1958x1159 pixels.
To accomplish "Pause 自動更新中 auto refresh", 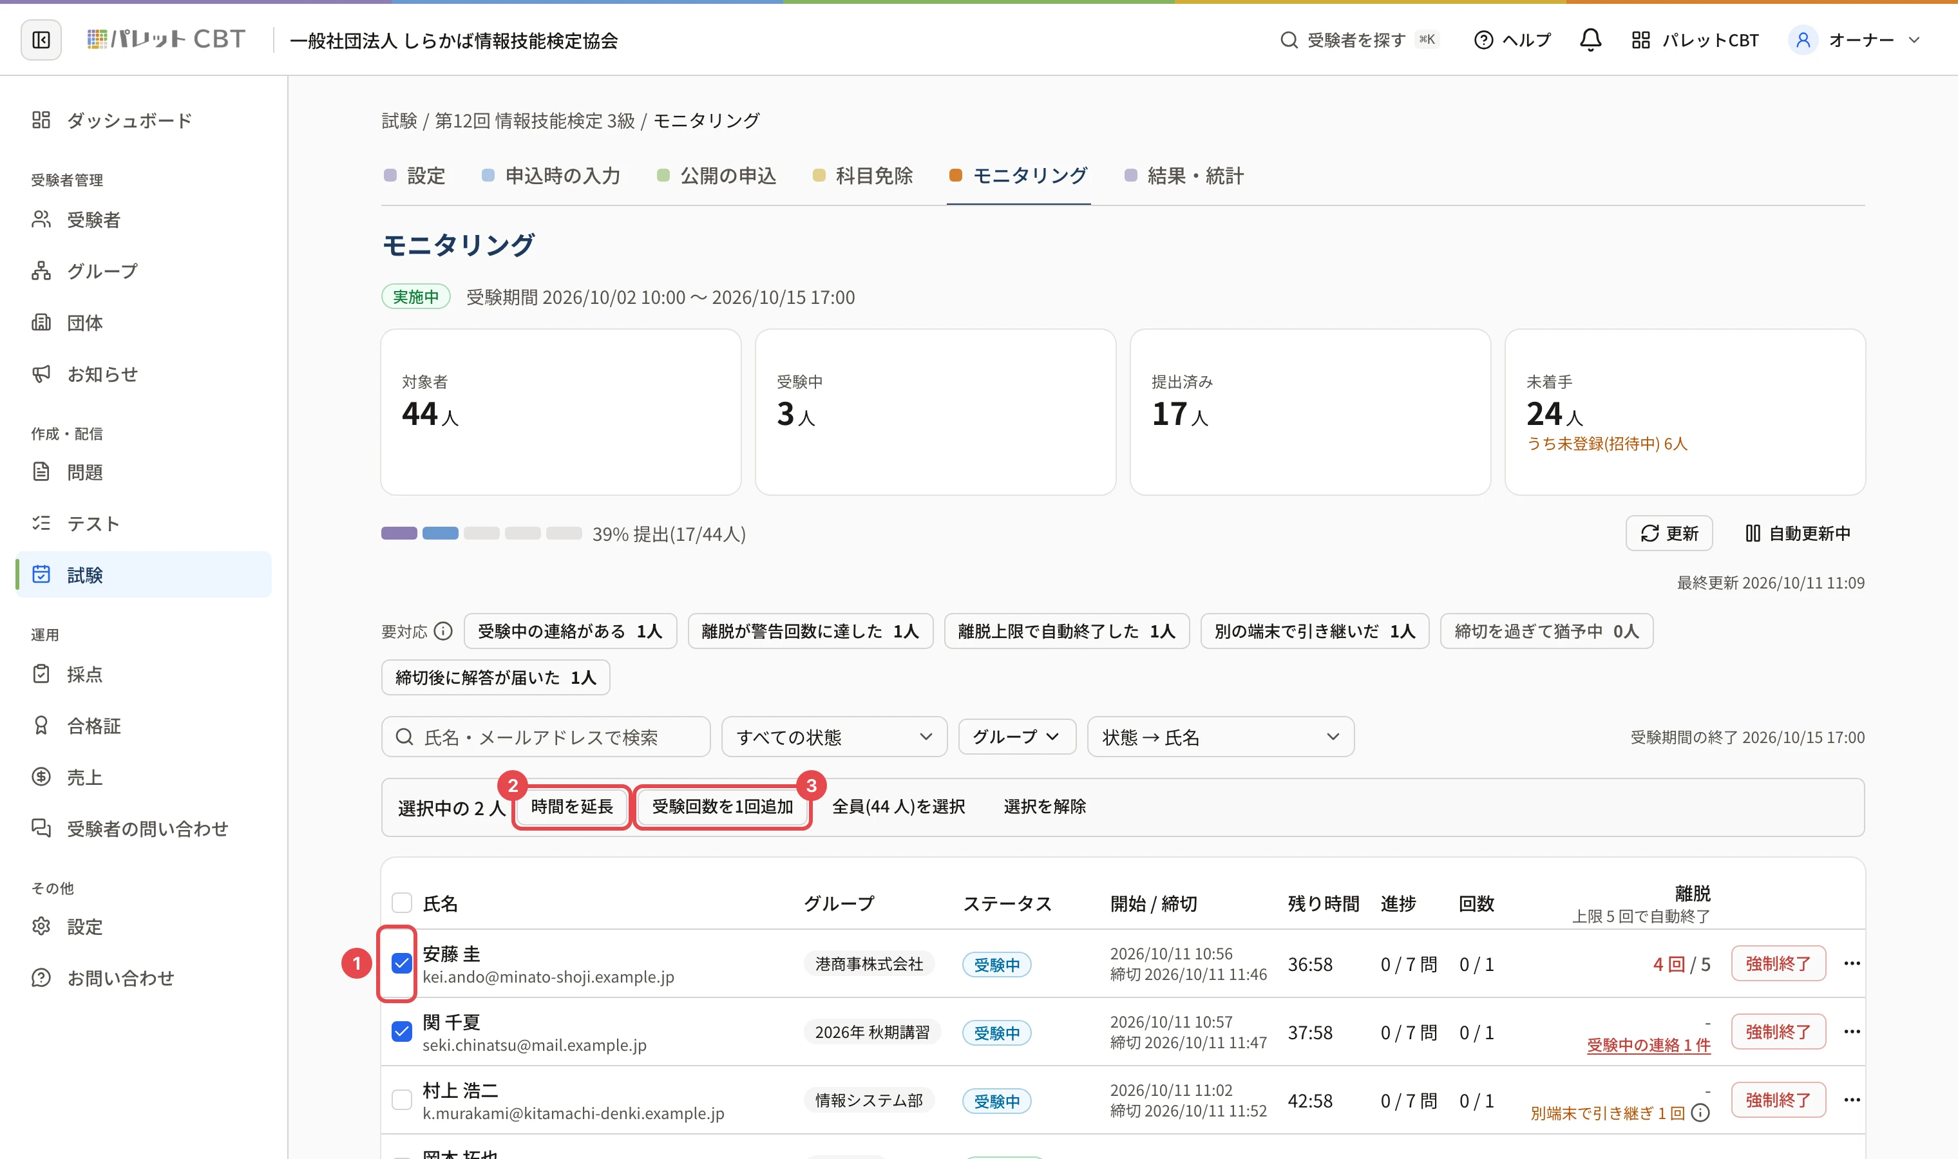I will (x=1797, y=533).
